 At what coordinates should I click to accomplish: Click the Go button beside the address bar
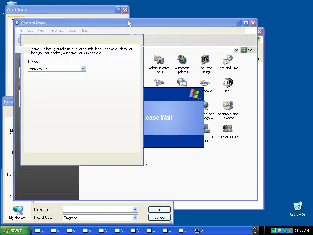247,50
